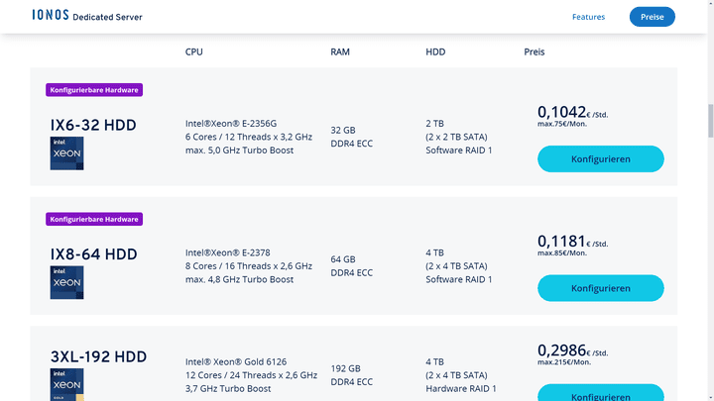Configure the IX6-32 HDD server
The image size is (714, 401).
point(601,159)
